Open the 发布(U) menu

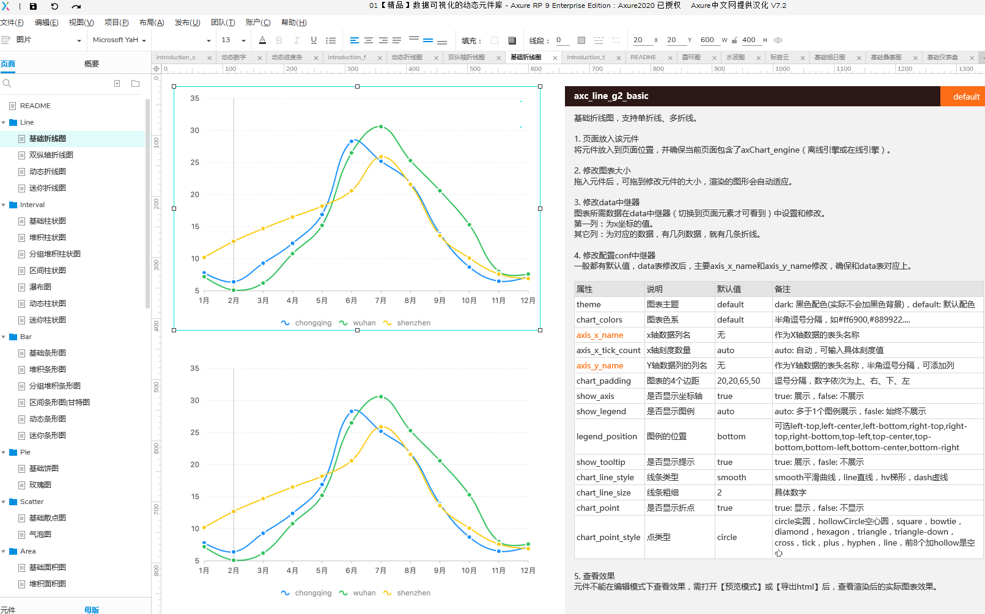(x=187, y=23)
